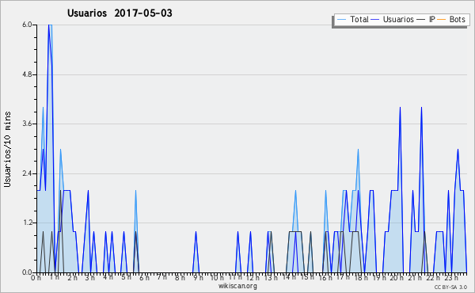The height and width of the screenshot is (293, 475).
Task: Click the light blue Total legend line
Action: 341,20
